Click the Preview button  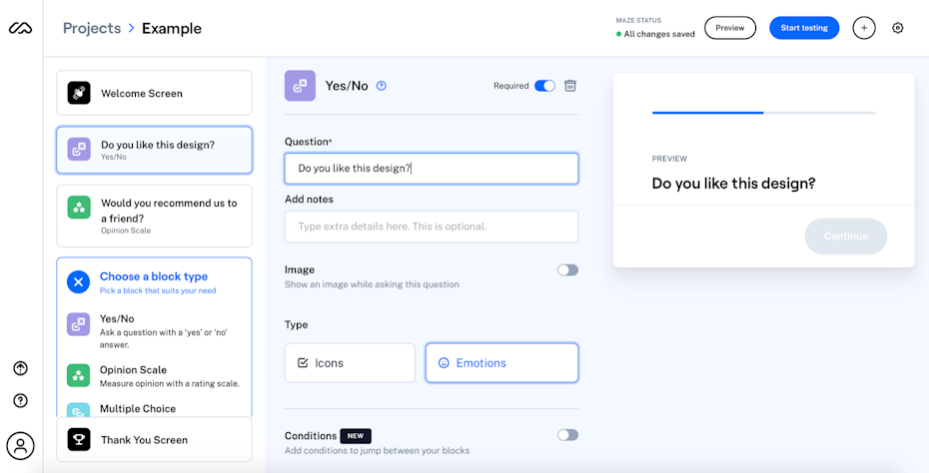pos(729,28)
